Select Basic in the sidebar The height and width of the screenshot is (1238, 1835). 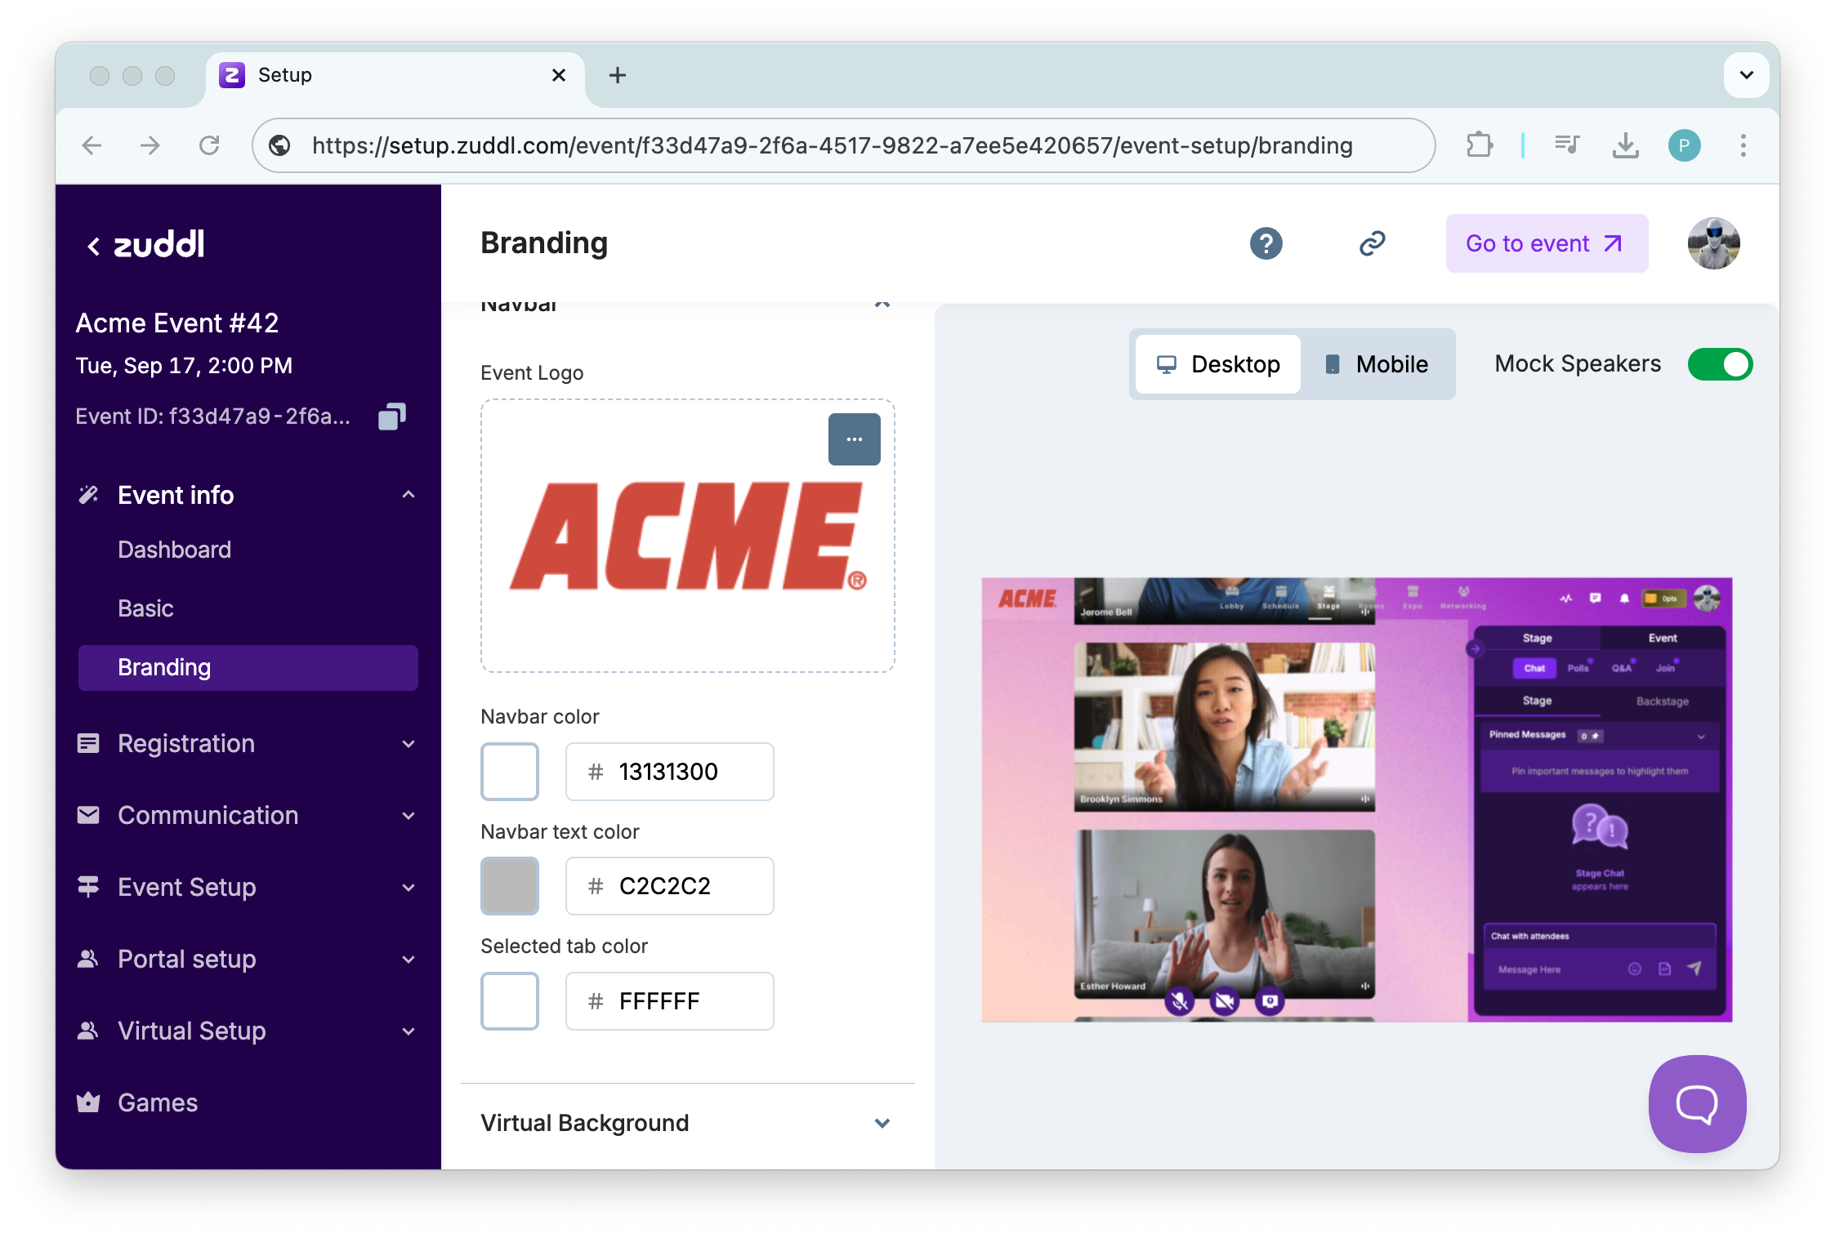[145, 608]
